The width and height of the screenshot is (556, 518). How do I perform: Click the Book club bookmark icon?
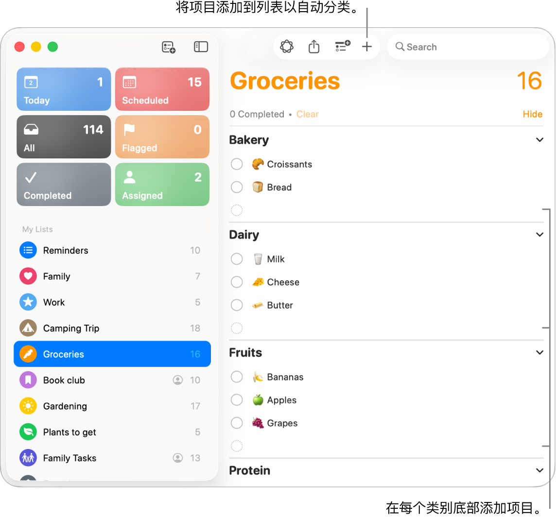point(28,380)
